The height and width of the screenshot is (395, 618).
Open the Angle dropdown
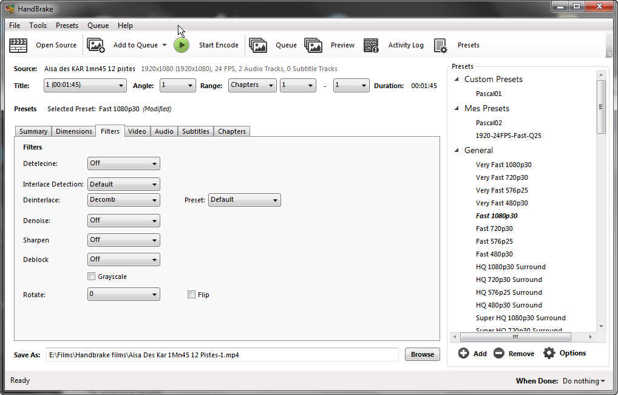point(178,85)
